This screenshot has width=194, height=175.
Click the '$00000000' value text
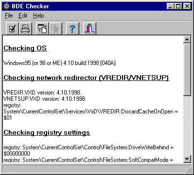[17, 154]
